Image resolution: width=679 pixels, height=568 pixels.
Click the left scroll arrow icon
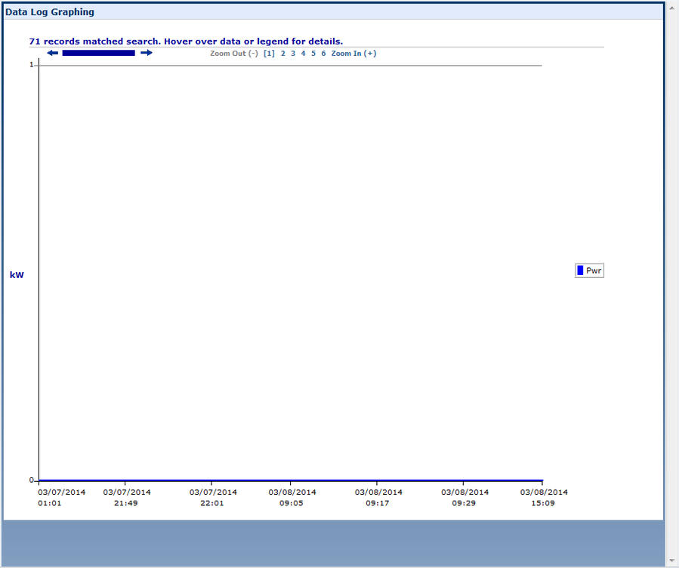point(52,53)
